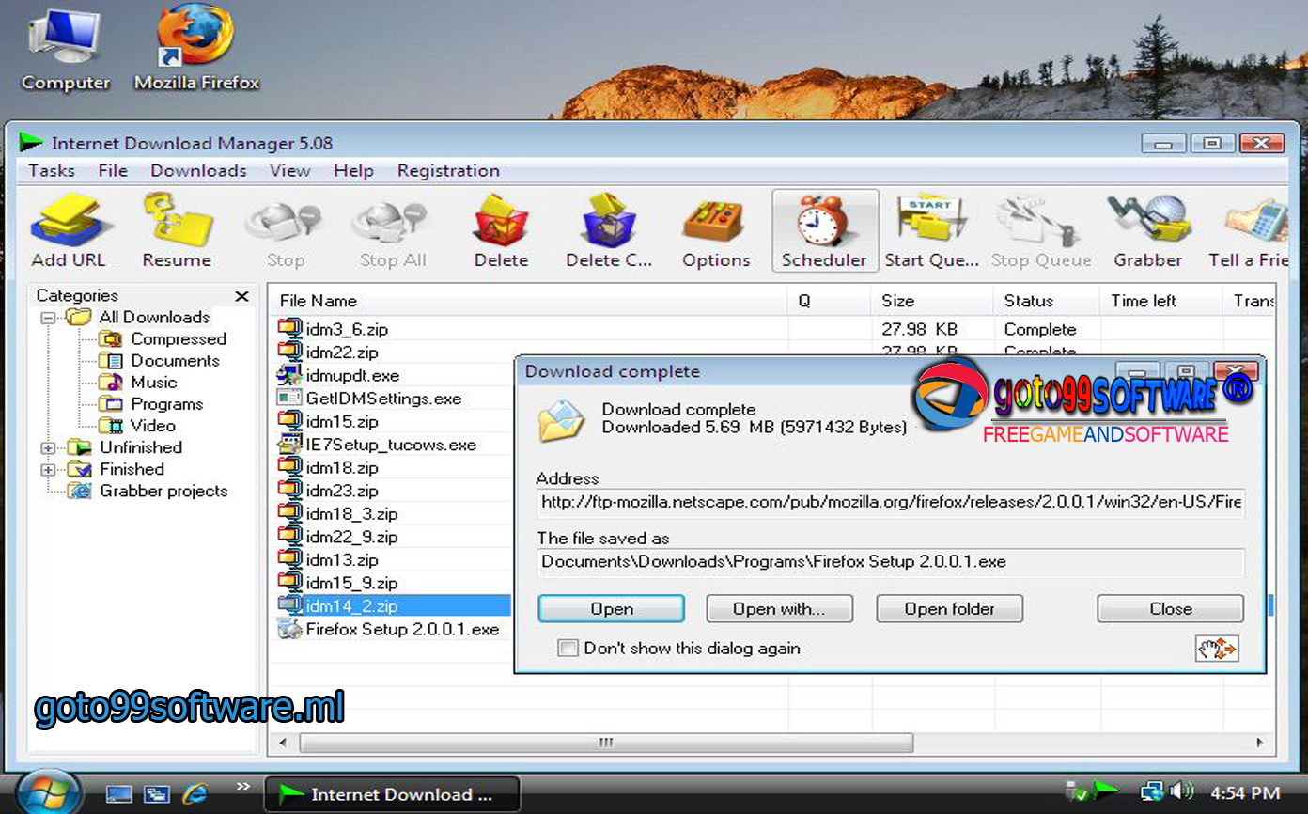Image resolution: width=1308 pixels, height=814 pixels.
Task: Select Firefox Setup 2.0.0.1.exe in list
Action: point(389,629)
